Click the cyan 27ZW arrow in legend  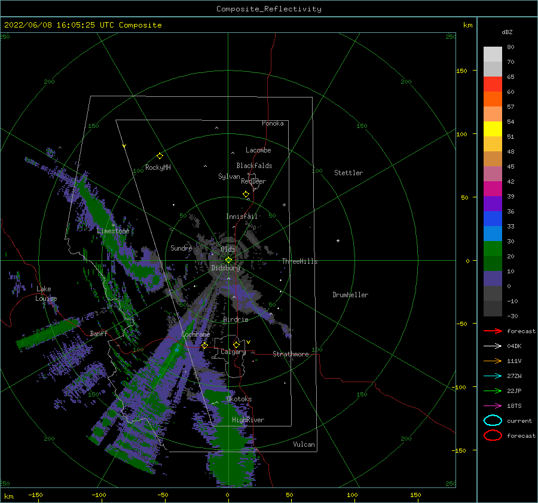click(493, 376)
